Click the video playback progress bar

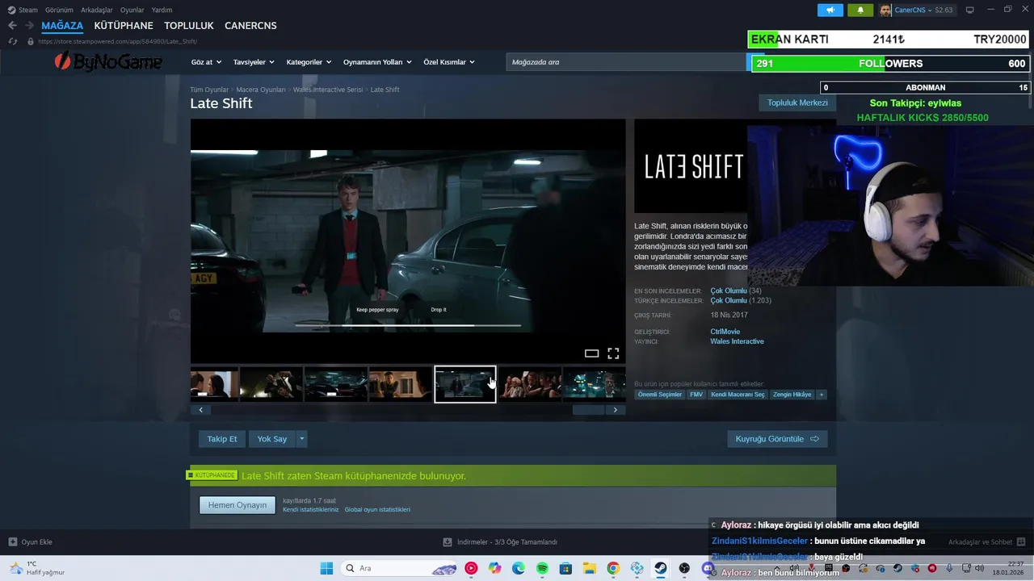pyautogui.click(x=408, y=325)
